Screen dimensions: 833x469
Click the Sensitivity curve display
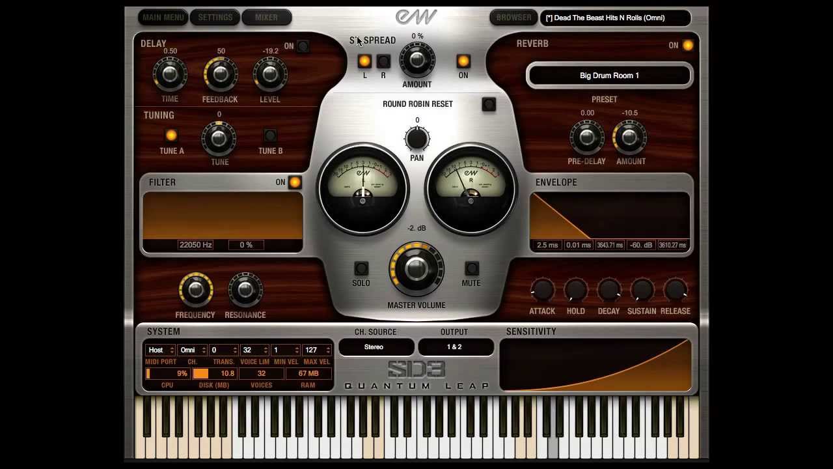(595, 365)
